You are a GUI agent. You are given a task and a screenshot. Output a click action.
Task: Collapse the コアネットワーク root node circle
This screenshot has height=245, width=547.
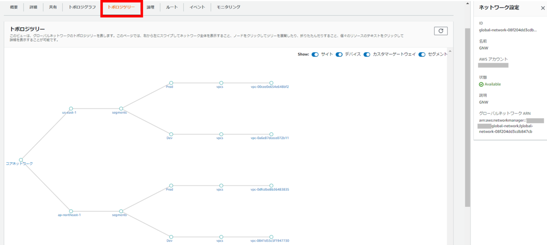[x=21, y=160]
